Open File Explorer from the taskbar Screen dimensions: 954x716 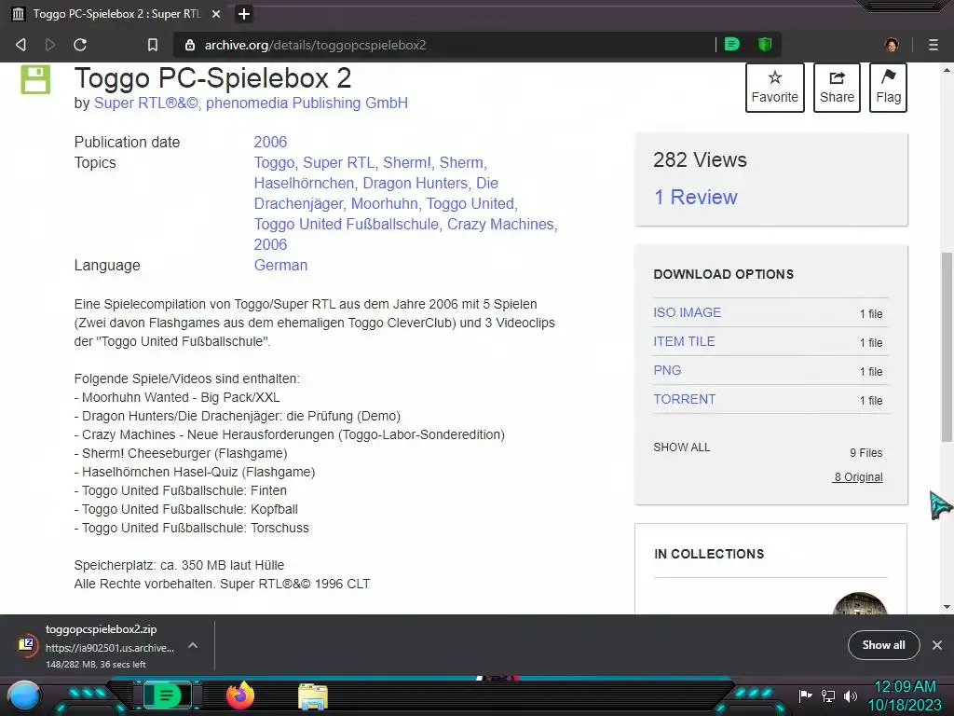(x=313, y=696)
